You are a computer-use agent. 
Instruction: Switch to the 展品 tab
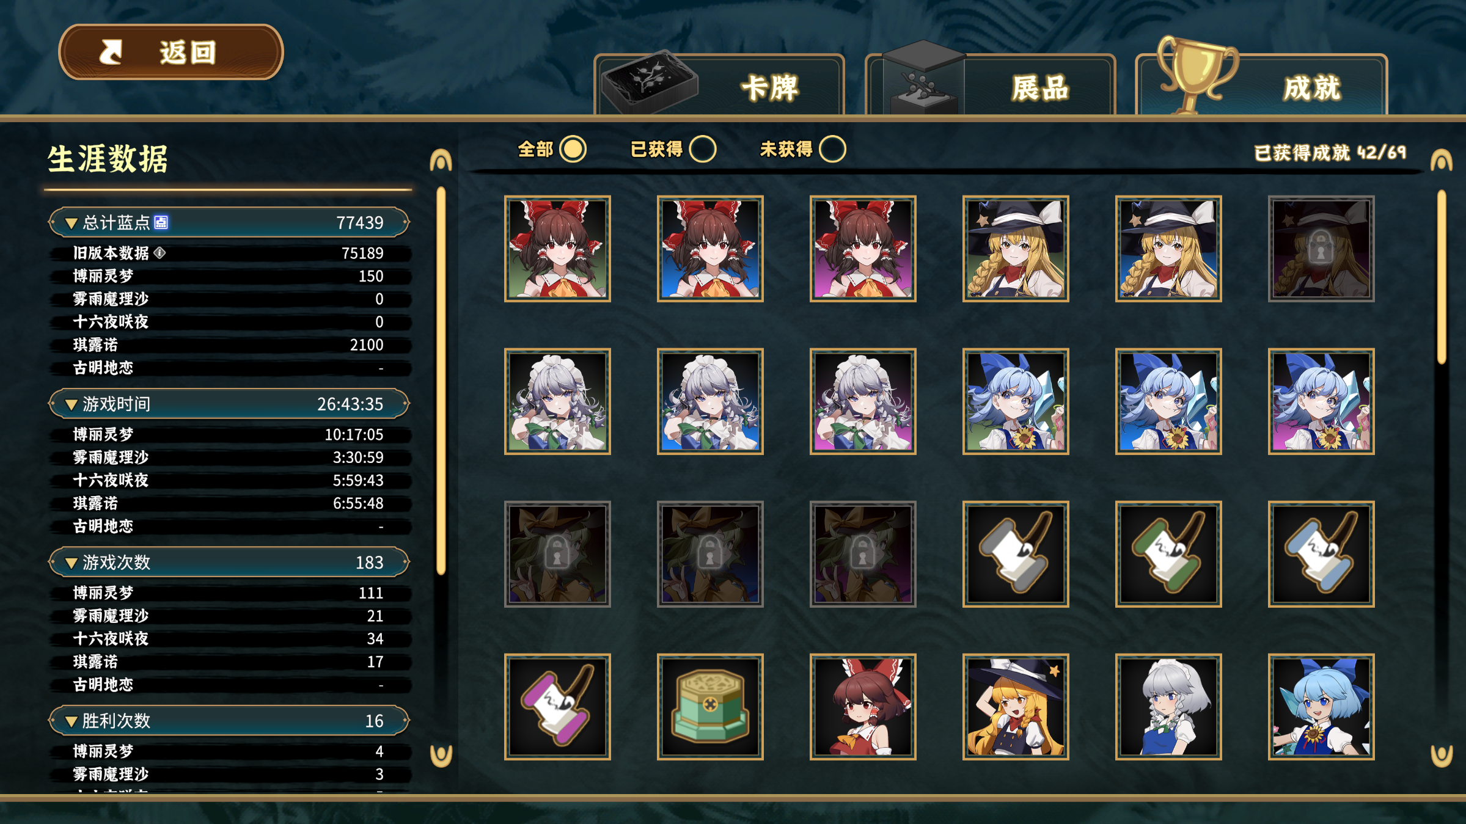(x=991, y=84)
